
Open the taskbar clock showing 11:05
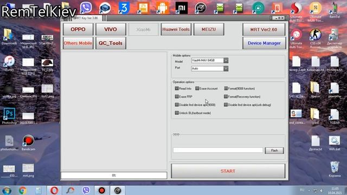(x=335, y=191)
